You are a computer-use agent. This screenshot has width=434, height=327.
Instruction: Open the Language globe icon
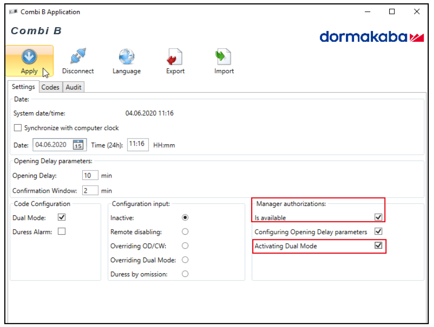tap(126, 57)
